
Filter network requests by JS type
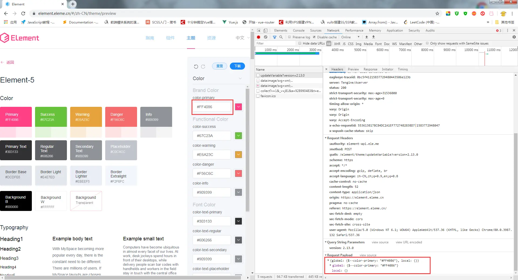pos(344,44)
